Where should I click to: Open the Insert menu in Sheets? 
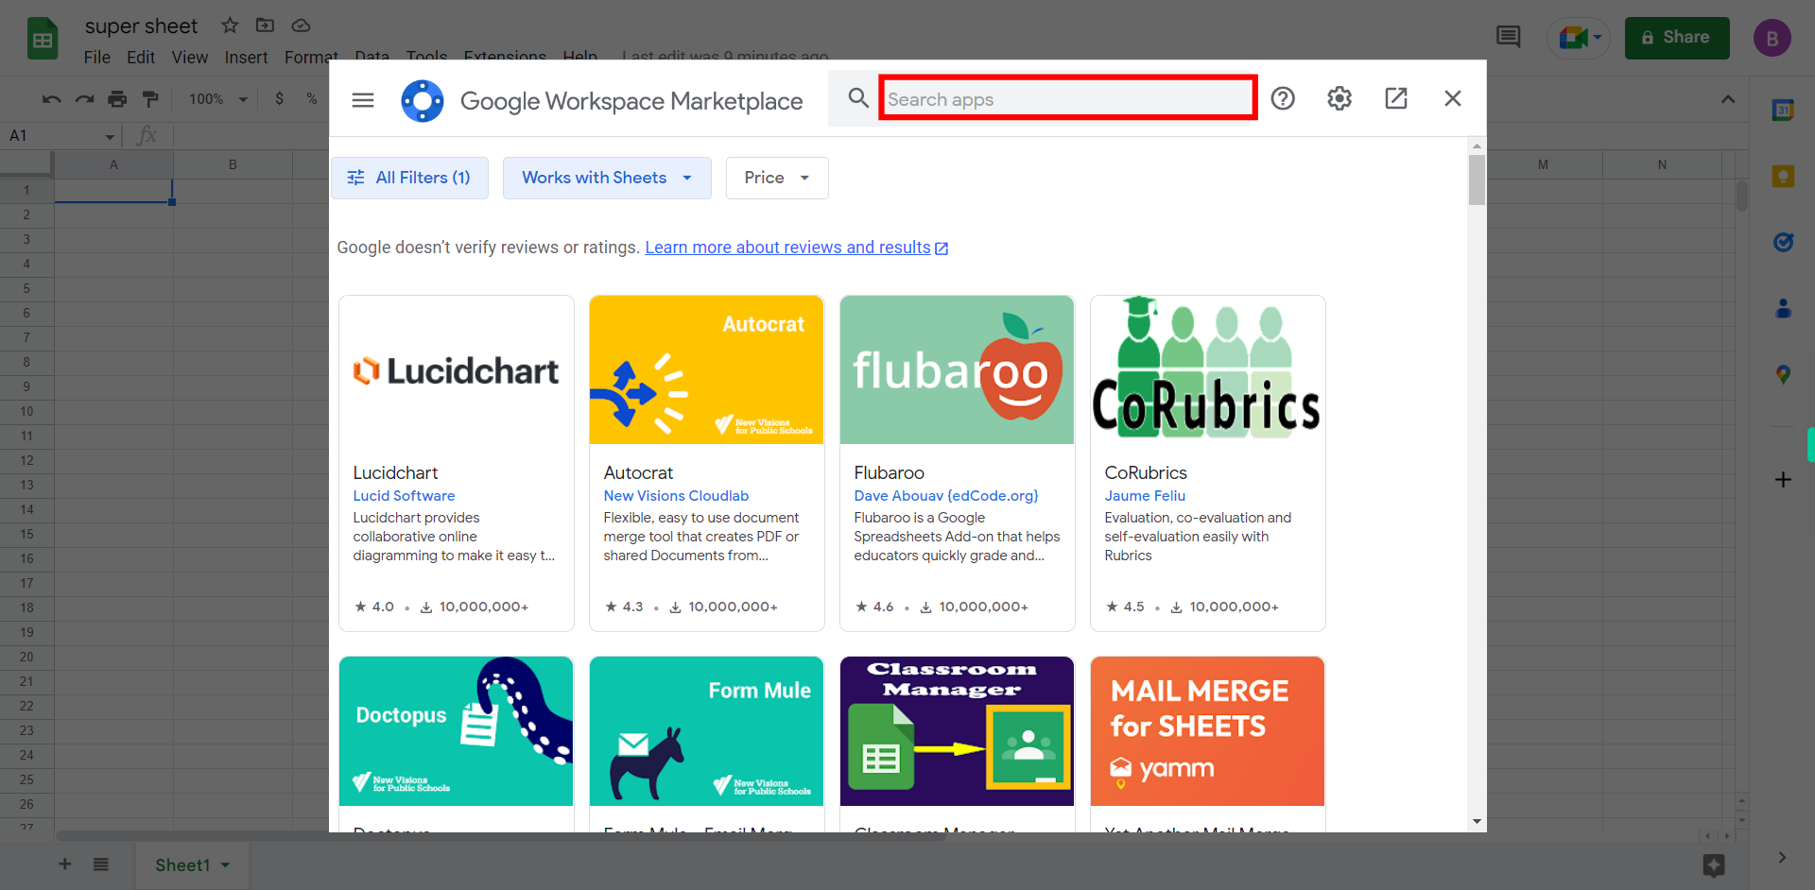(x=247, y=58)
